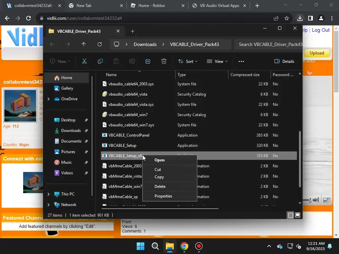The image size is (339, 254).
Task: Open the Sort dropdown
Action: (x=187, y=61)
